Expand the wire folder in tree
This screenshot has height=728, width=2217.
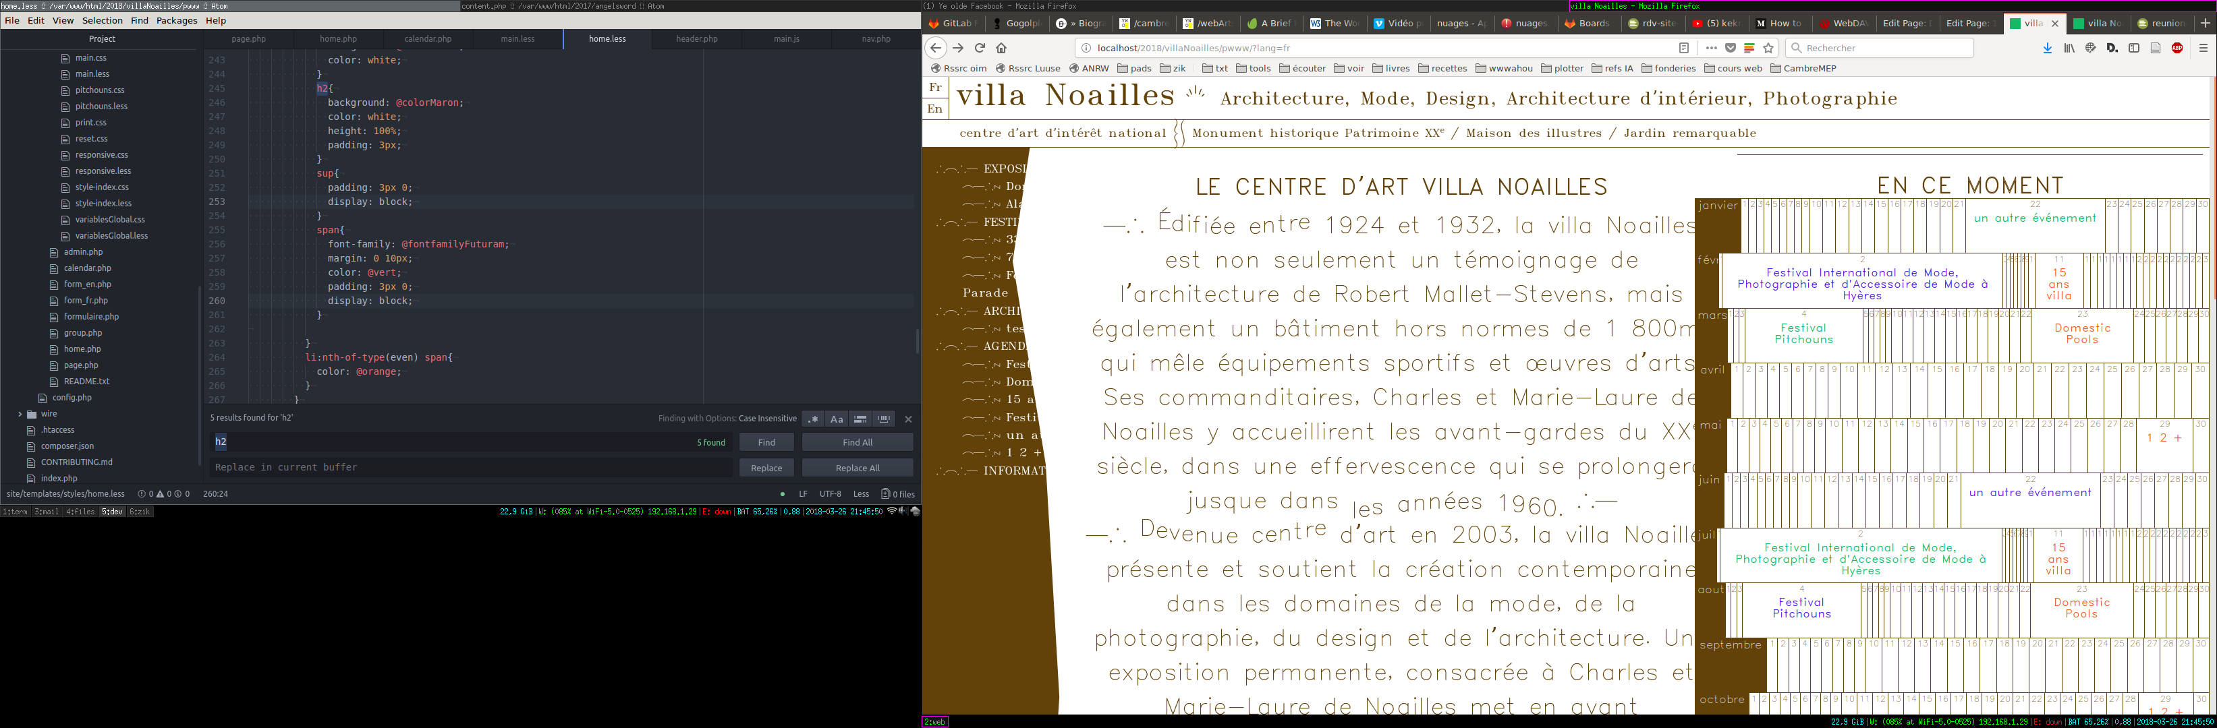20,415
